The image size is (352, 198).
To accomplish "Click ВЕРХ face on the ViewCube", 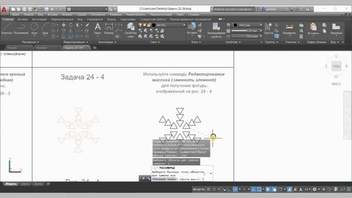I will click(336, 66).
